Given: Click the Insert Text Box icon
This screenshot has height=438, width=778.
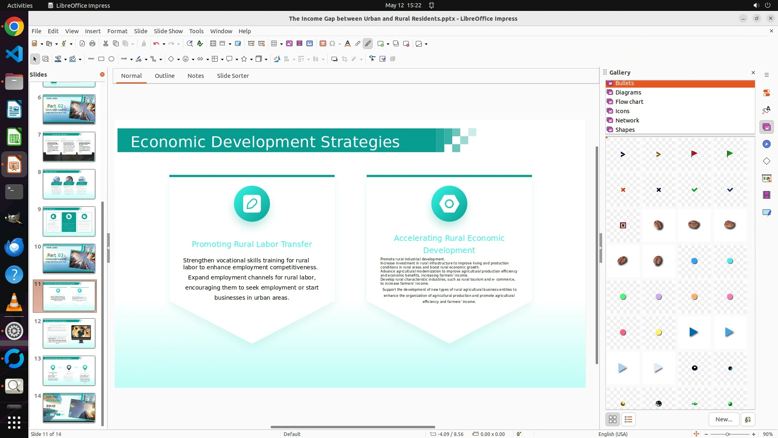Looking at the screenshot, I should [x=323, y=44].
